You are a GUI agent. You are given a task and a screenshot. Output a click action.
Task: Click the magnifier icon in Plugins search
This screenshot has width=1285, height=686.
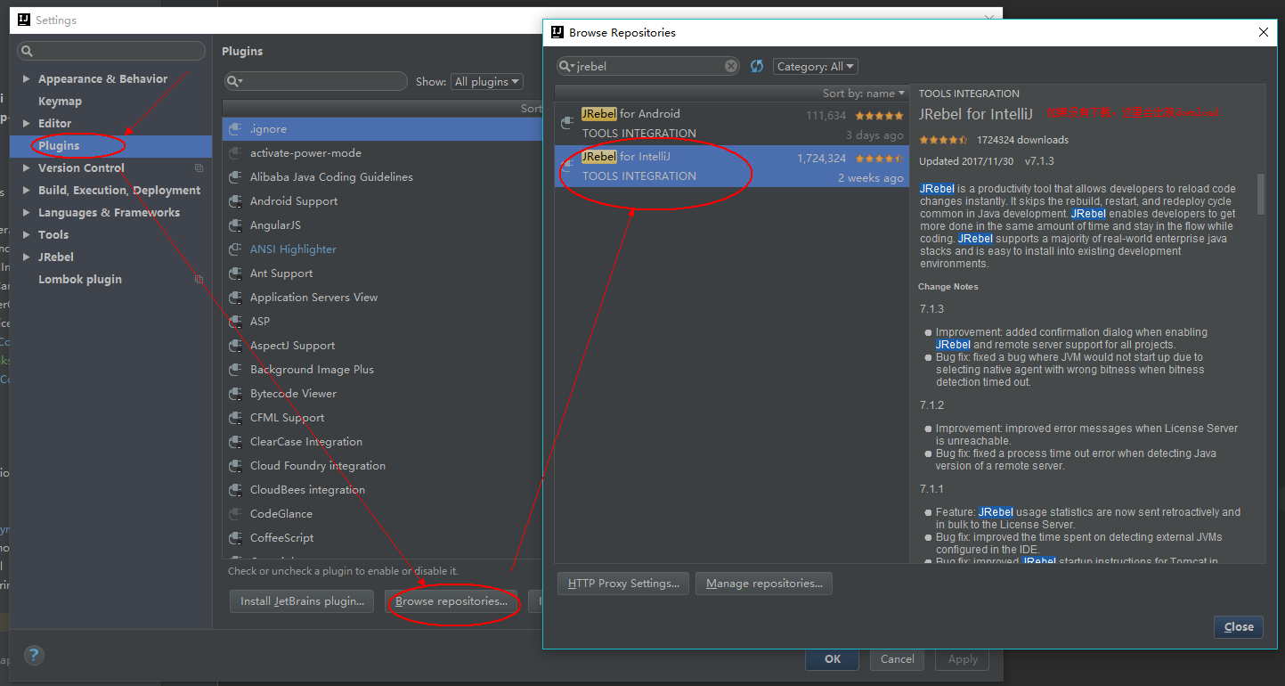point(234,81)
